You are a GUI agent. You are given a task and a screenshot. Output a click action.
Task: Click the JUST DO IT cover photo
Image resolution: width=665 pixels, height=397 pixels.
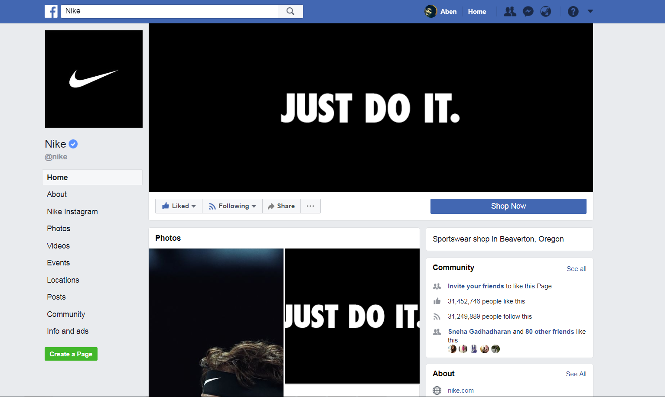point(371,108)
